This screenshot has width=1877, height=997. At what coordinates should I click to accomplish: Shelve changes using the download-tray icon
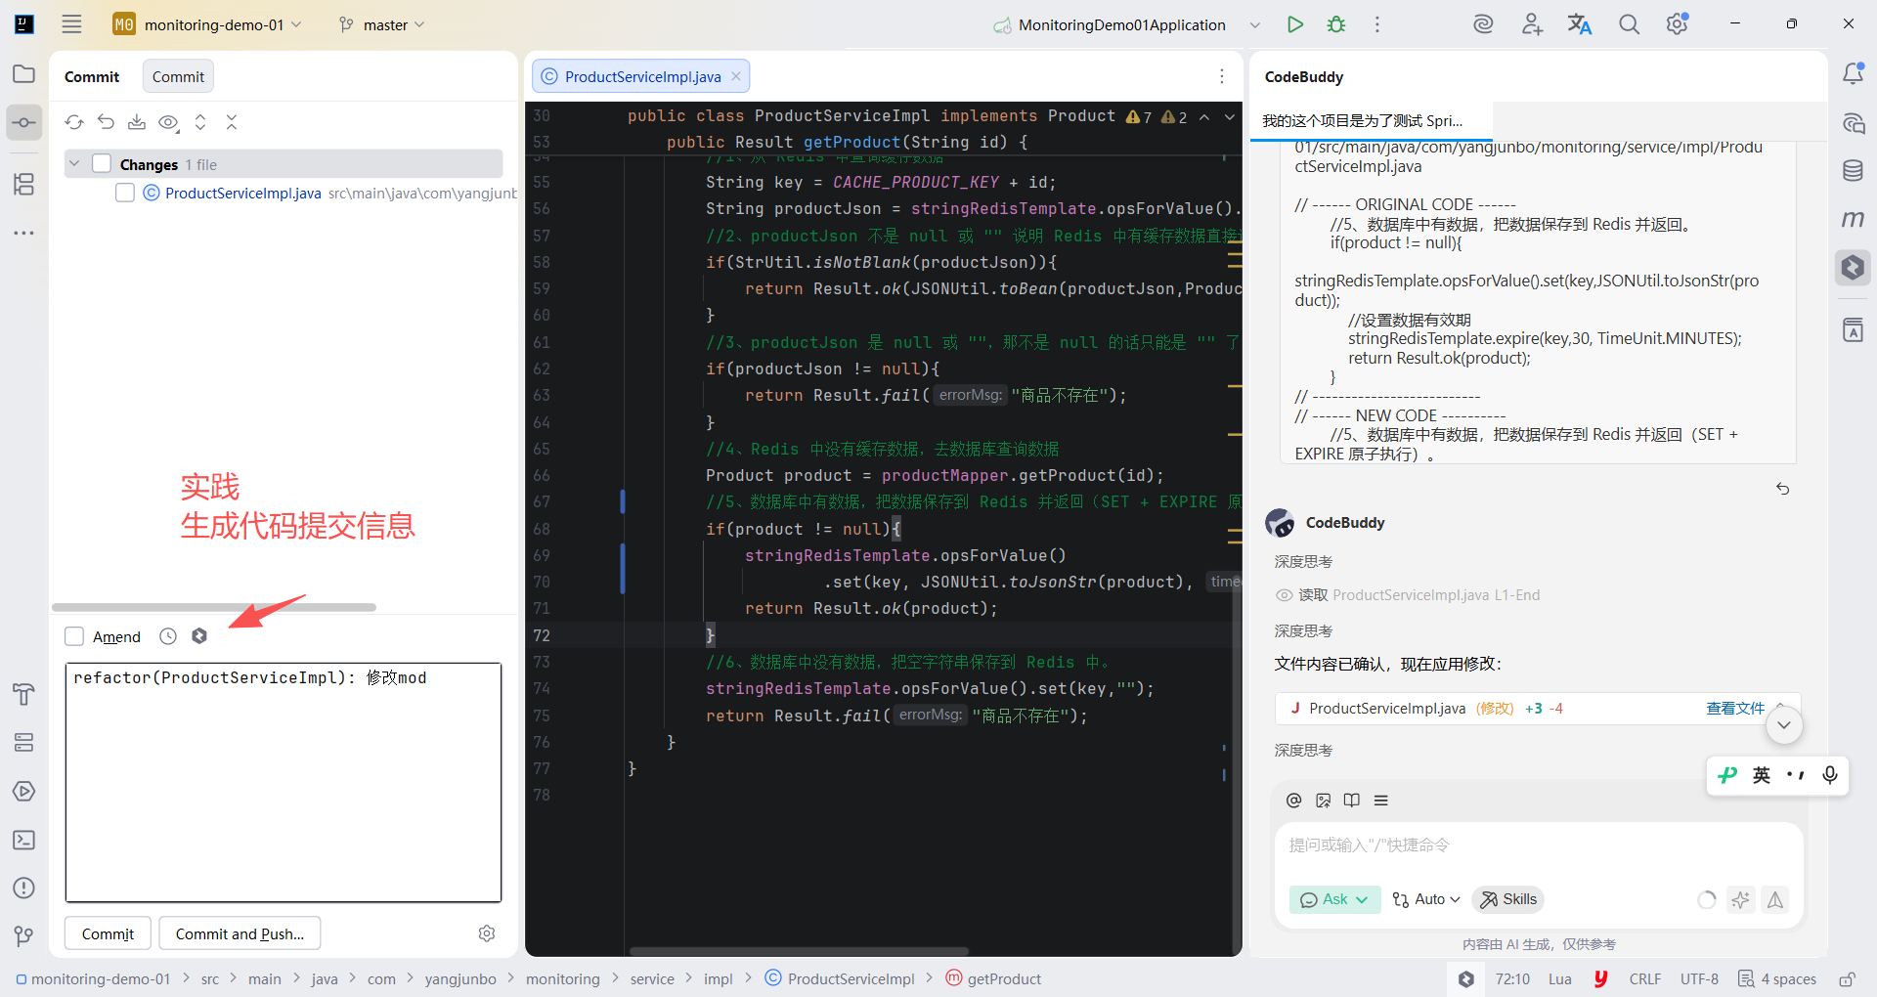click(137, 122)
